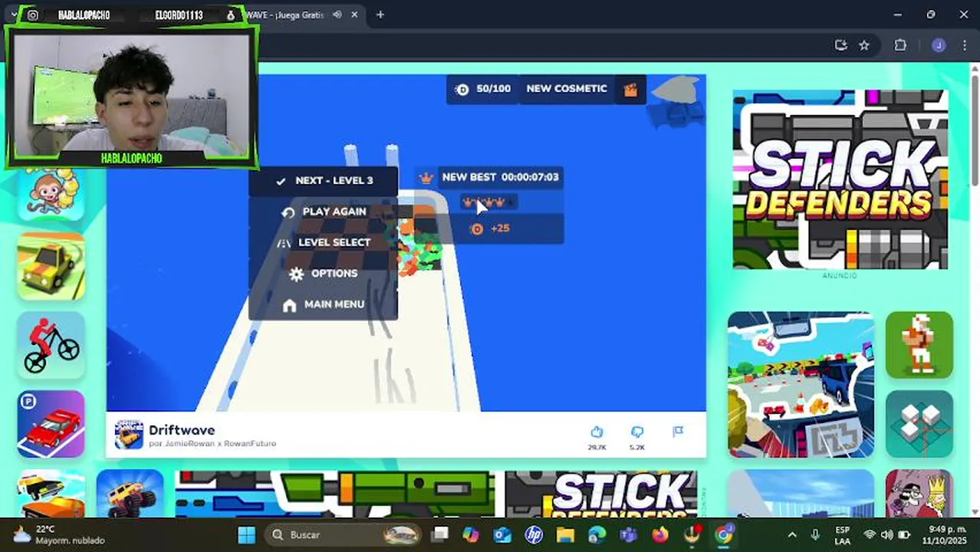
Task: Click the +25 coin reward label
Action: 489,228
